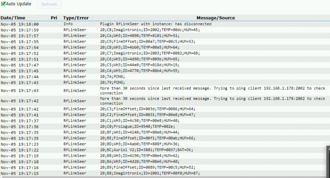Click the Imagintronix ID=2003 message

click(150, 53)
